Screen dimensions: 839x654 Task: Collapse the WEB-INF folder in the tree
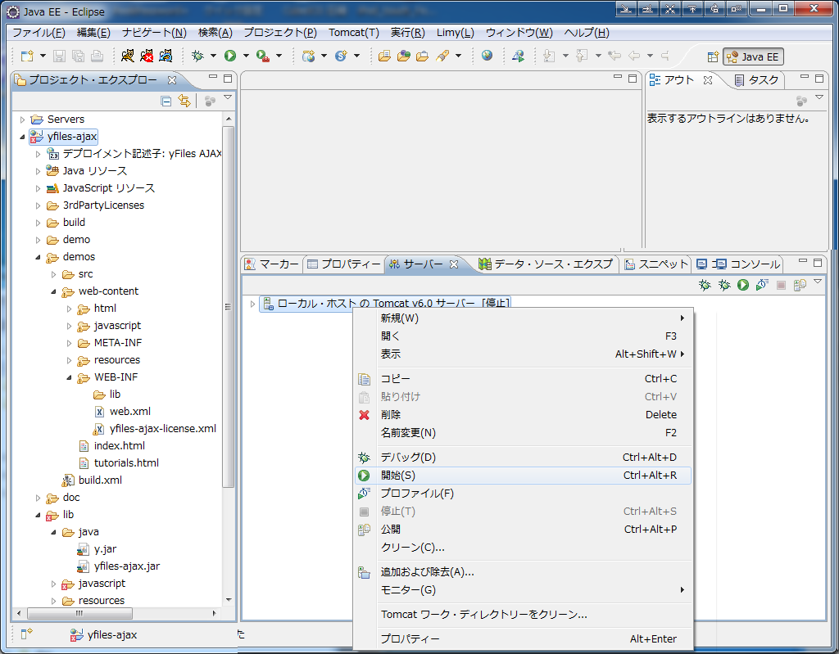pyautogui.click(x=70, y=377)
